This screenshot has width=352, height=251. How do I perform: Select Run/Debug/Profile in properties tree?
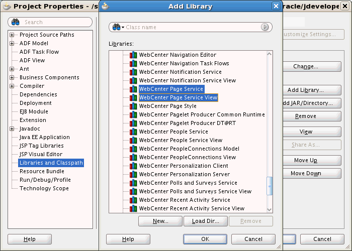pyautogui.click(x=45, y=180)
